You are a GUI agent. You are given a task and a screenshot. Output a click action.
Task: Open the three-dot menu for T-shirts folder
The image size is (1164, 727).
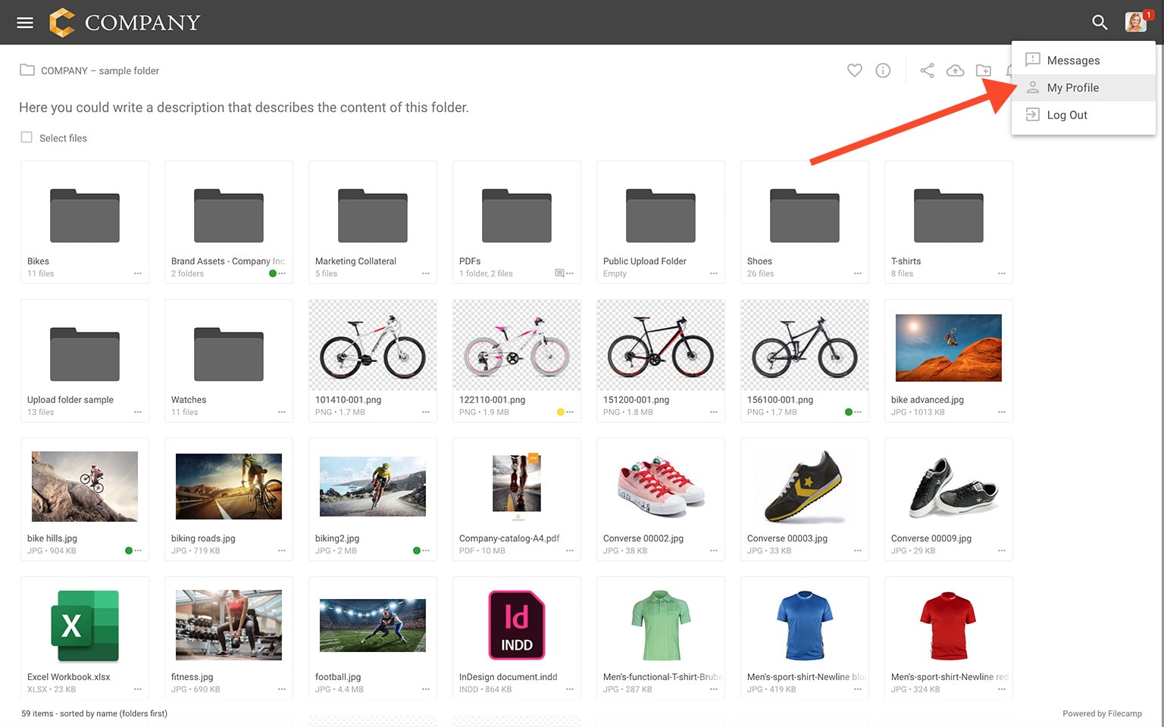tap(1002, 273)
